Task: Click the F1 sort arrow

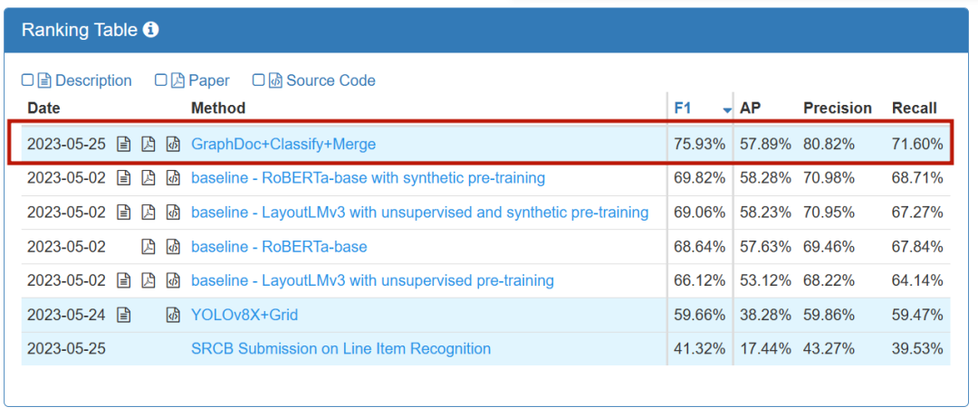Action: 726,109
